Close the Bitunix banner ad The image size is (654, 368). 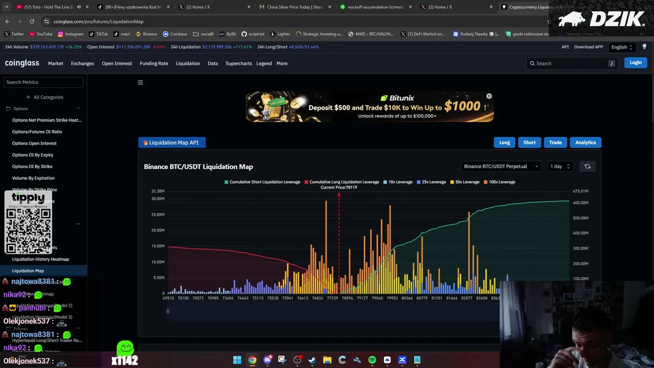coord(489,96)
